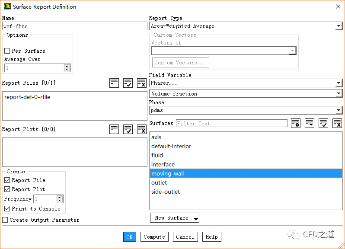The width and height of the screenshot is (345, 249).
Task: Open the New Surface dropdown button
Action: point(174,218)
